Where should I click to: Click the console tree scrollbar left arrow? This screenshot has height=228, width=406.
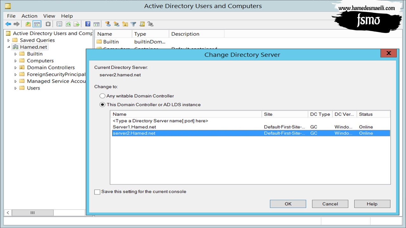(8, 213)
